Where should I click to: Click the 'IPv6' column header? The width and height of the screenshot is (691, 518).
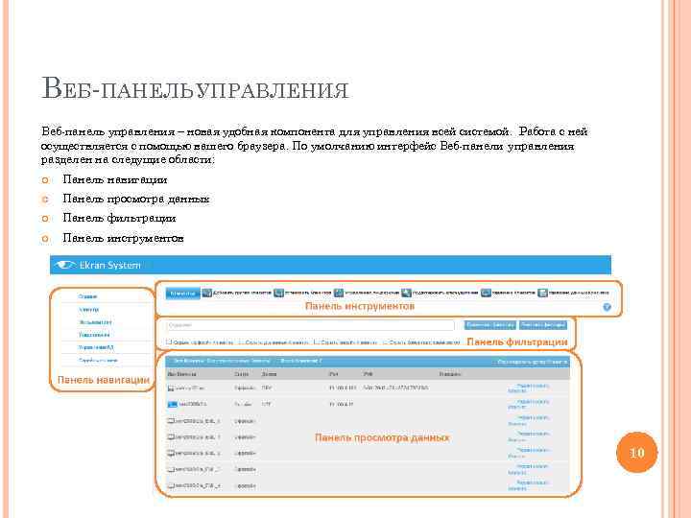[368, 374]
